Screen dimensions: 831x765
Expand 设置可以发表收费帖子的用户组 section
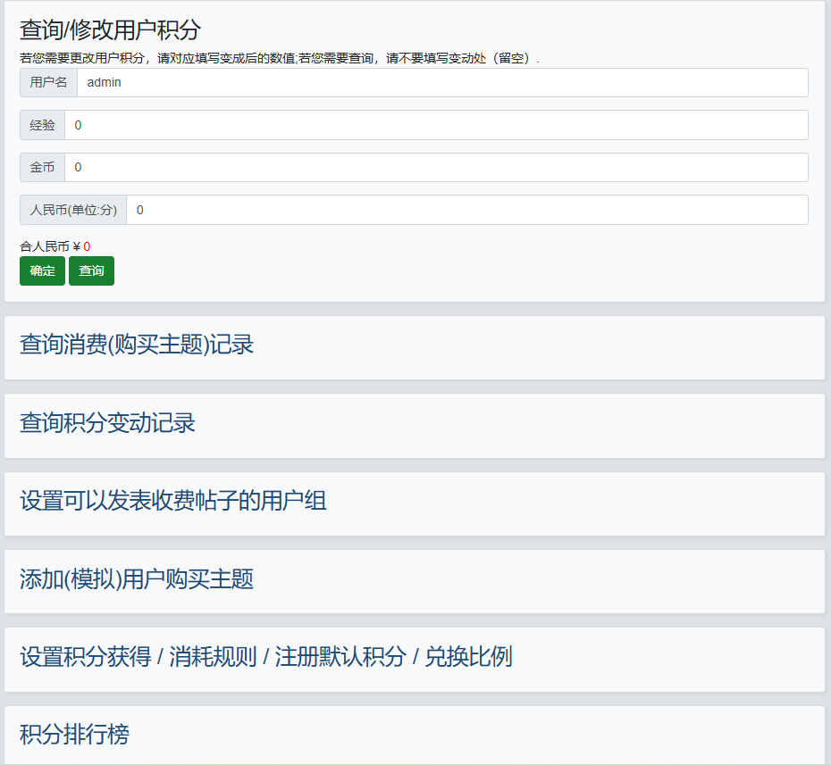click(x=173, y=501)
